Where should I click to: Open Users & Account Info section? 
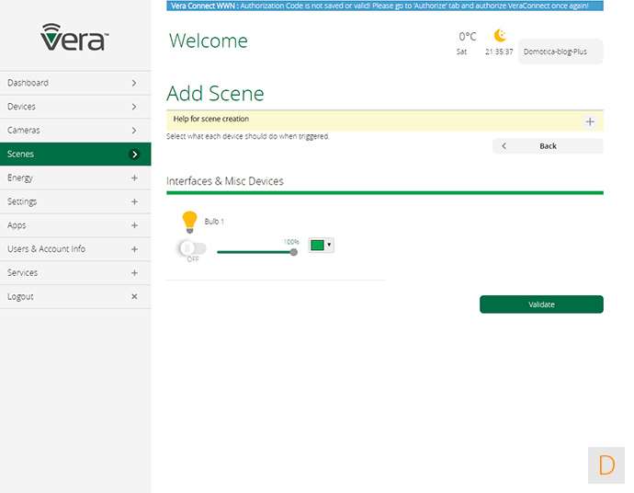coord(74,249)
